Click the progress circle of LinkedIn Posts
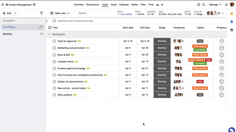This screenshot has height=132, width=236. pyautogui.click(x=222, y=62)
